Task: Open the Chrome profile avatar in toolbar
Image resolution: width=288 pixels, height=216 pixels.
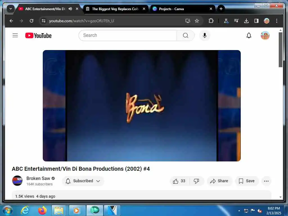Action: [267, 21]
